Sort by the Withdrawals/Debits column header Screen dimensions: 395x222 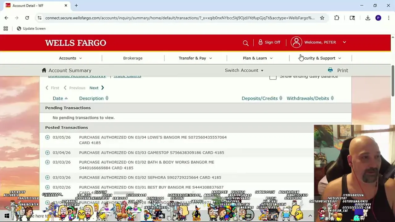coord(310,98)
